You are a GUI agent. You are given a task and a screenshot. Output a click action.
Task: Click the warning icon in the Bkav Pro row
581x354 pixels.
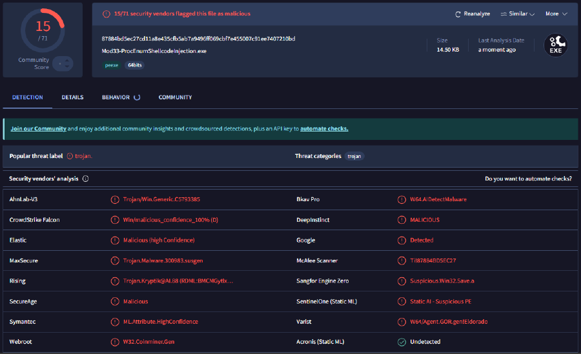pos(402,200)
